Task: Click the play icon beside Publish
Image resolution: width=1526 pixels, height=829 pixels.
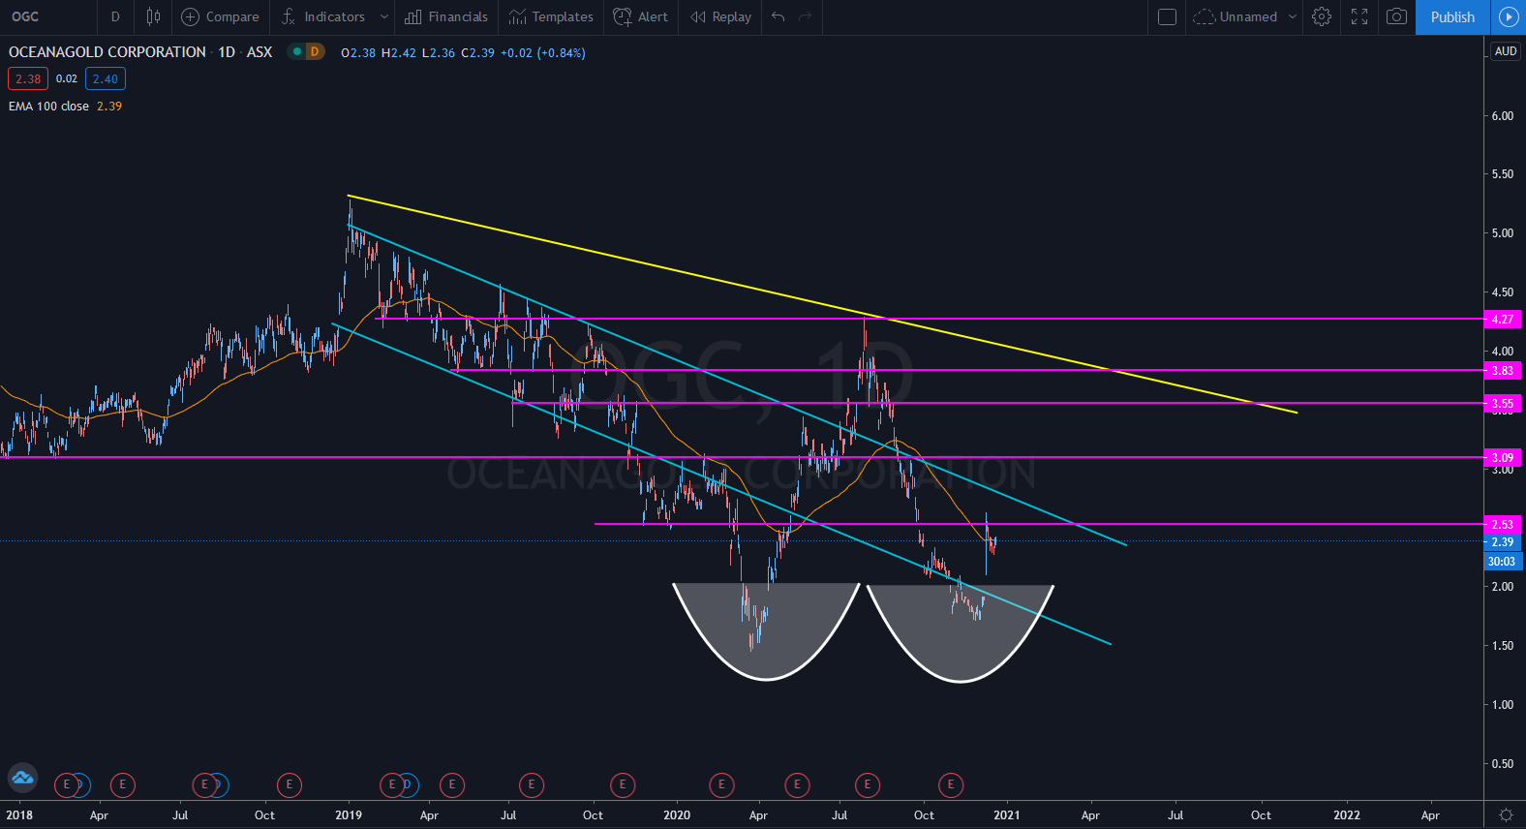Action: (1508, 16)
